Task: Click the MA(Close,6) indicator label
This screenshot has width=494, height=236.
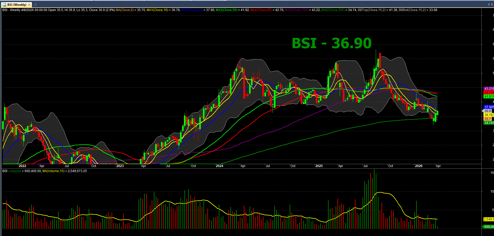Action: point(125,10)
